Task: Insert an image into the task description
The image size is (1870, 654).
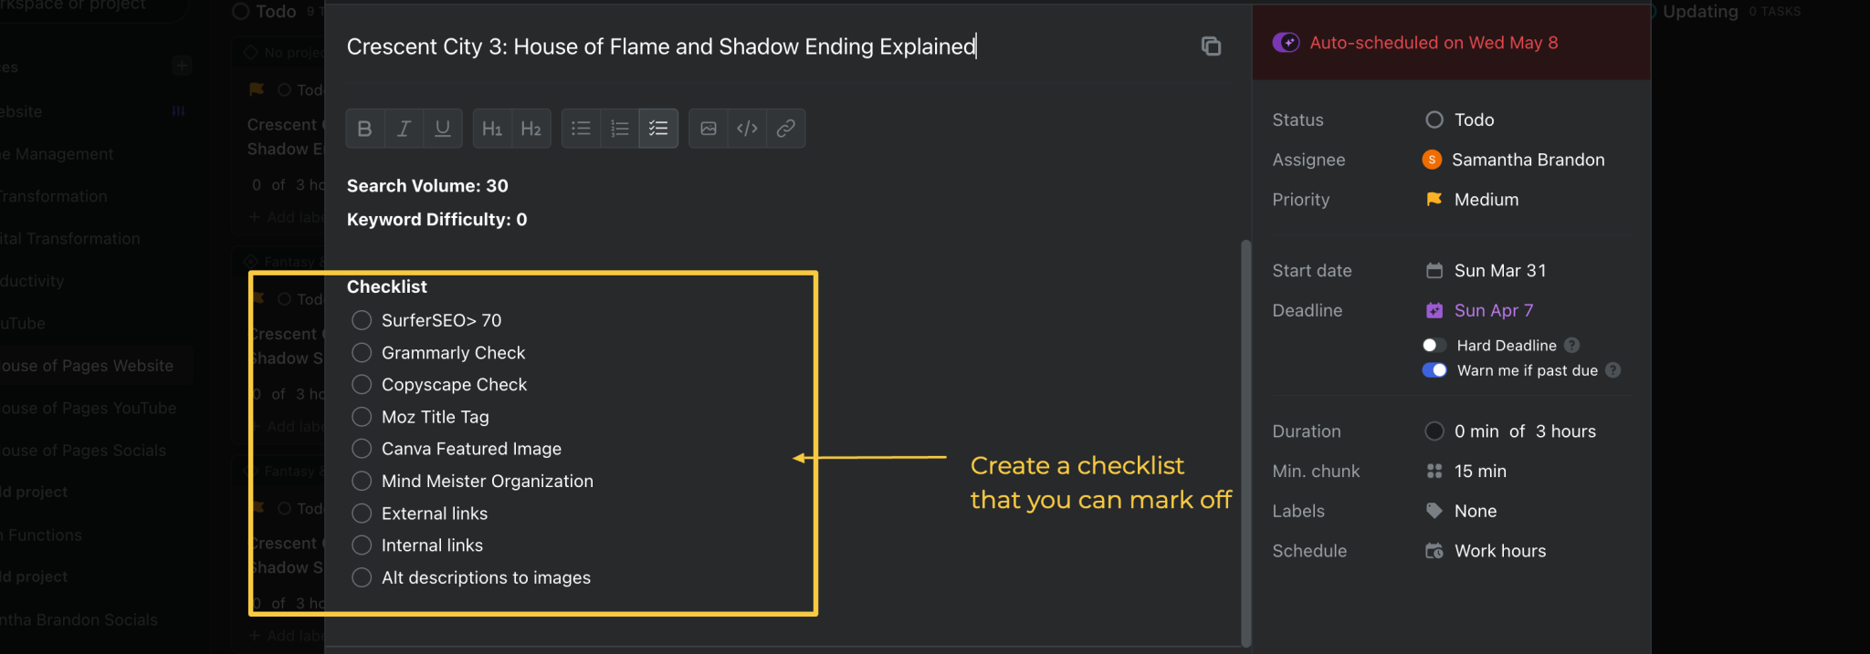Action: tap(709, 129)
